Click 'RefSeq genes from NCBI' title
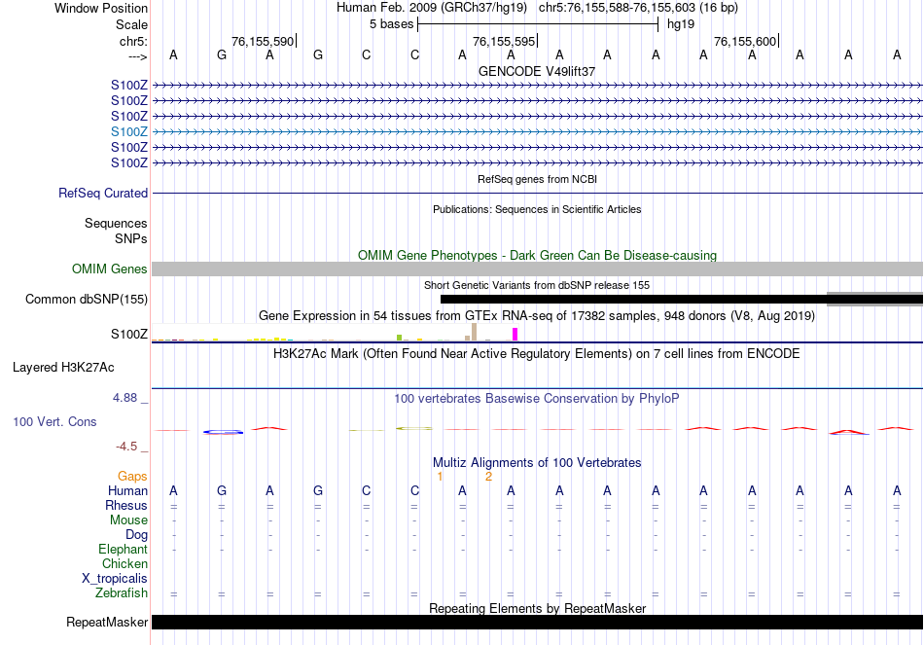 click(537, 179)
